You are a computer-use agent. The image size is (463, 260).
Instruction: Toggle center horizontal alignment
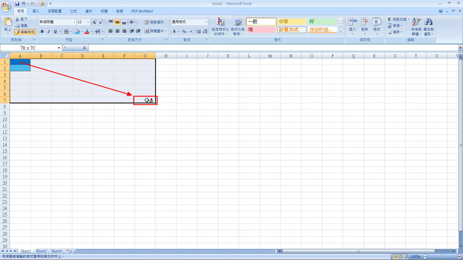click(118, 31)
